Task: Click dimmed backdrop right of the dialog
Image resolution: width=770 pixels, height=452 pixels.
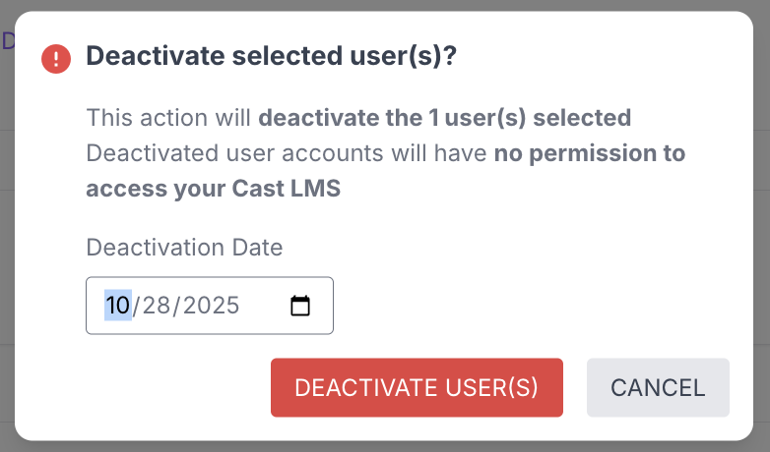Action: coord(761,226)
